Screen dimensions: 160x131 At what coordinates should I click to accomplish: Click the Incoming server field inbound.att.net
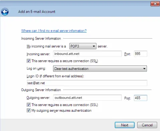click(87, 54)
